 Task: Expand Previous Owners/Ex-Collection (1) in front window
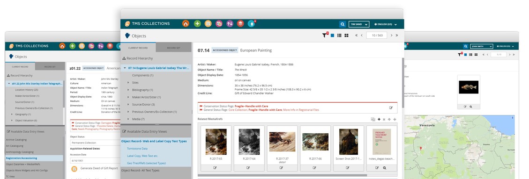coord(128,112)
